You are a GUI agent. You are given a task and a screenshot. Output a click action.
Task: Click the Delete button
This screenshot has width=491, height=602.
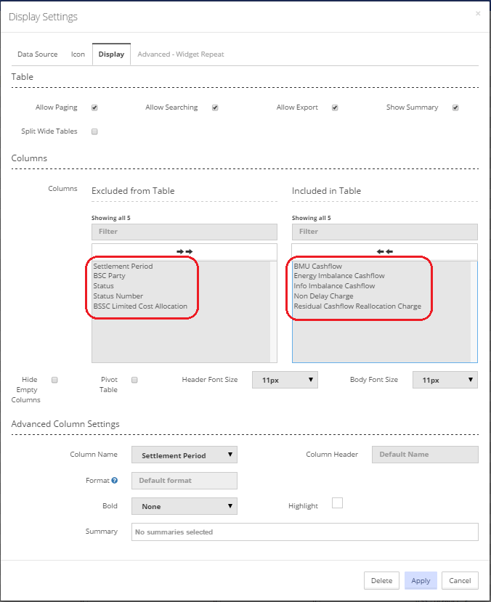point(381,580)
